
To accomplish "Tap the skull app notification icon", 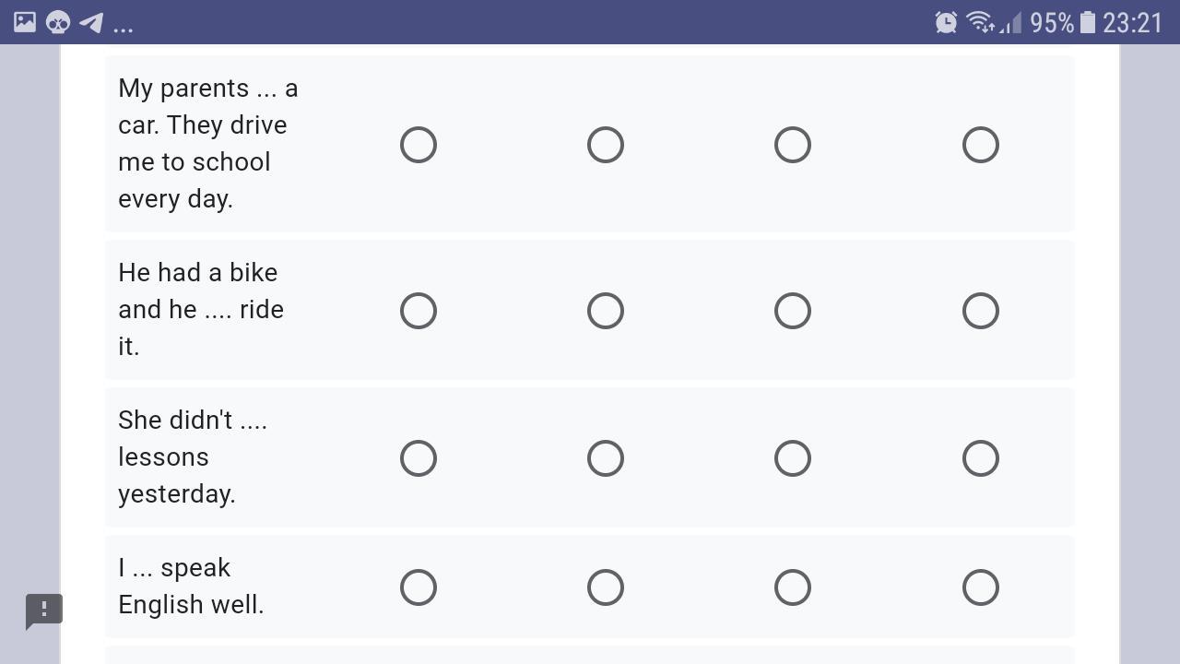I will click(58, 22).
